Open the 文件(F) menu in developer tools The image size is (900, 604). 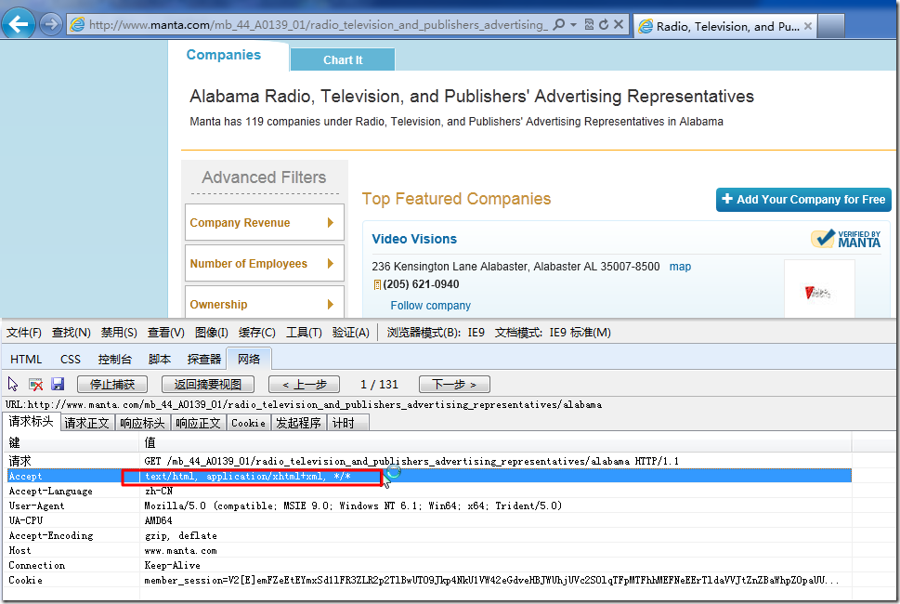tap(23, 333)
